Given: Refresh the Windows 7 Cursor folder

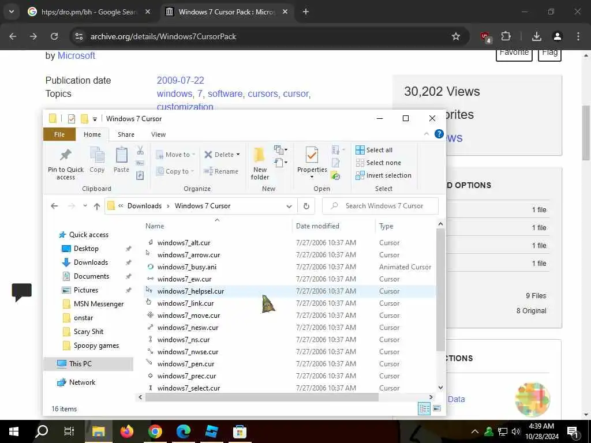Looking at the screenshot, I should tap(306, 206).
